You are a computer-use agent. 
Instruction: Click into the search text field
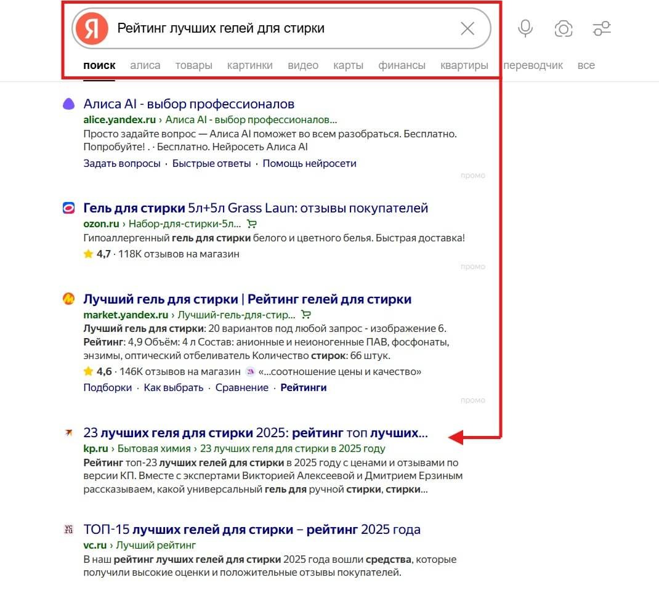point(277,28)
